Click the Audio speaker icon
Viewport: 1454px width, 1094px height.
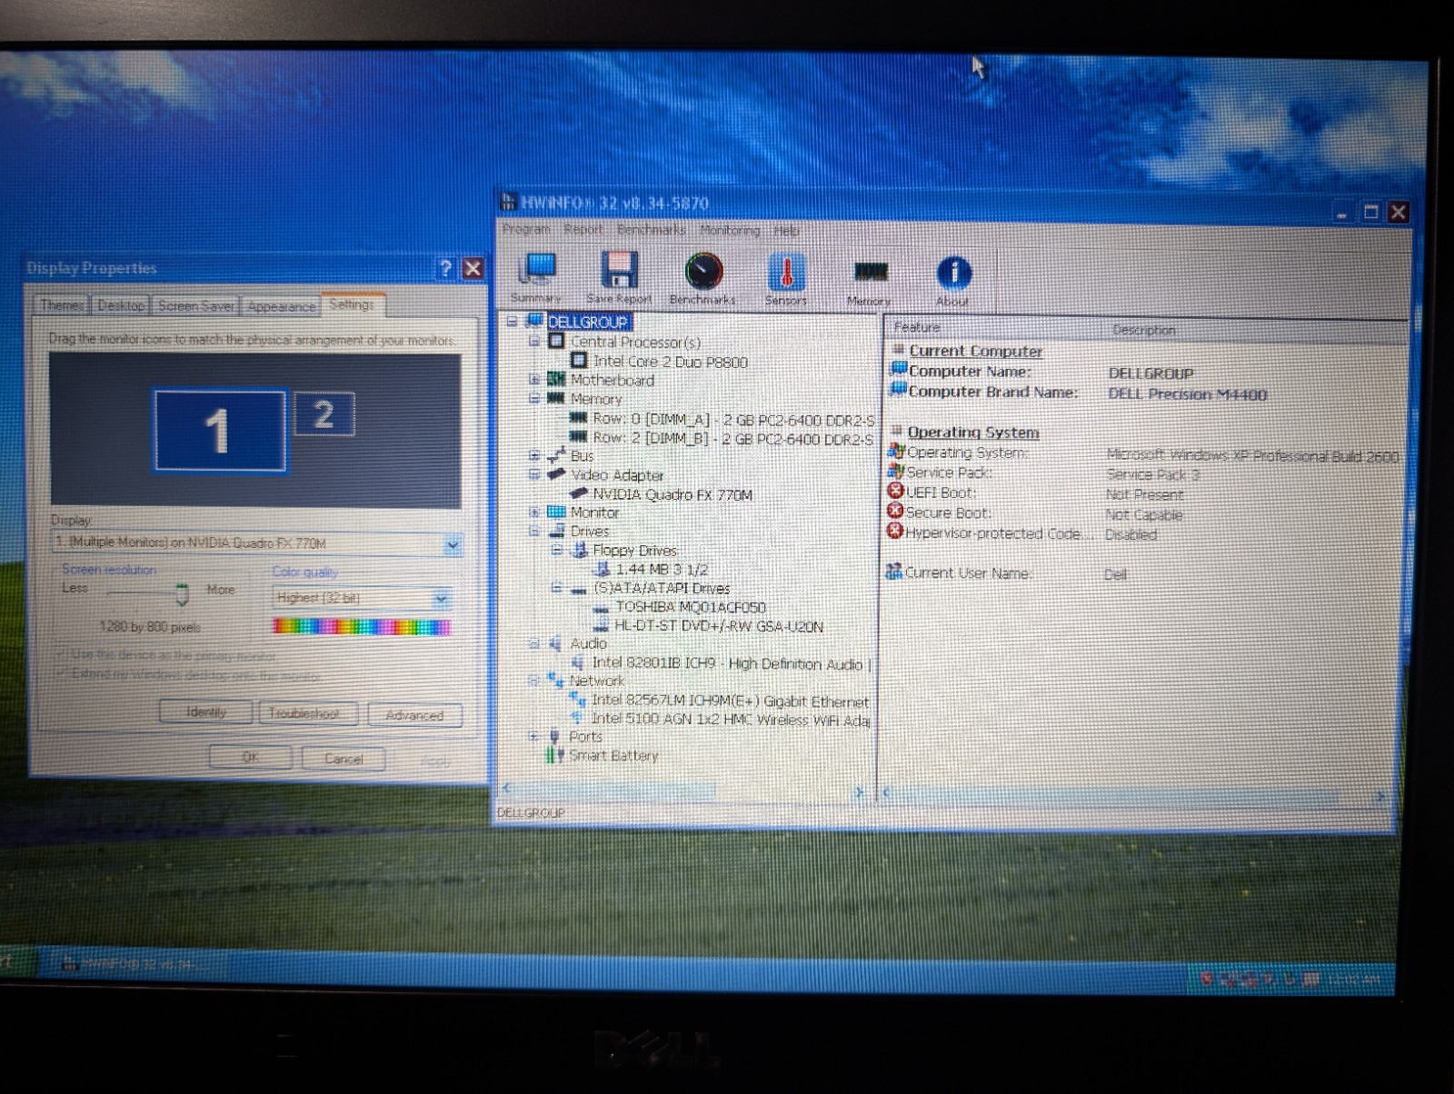555,642
